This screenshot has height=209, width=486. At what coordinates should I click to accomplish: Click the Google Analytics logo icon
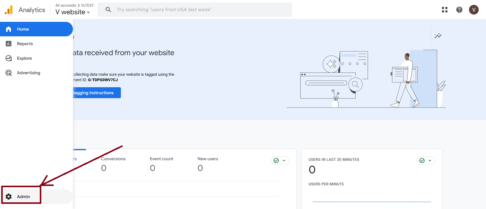[9, 10]
